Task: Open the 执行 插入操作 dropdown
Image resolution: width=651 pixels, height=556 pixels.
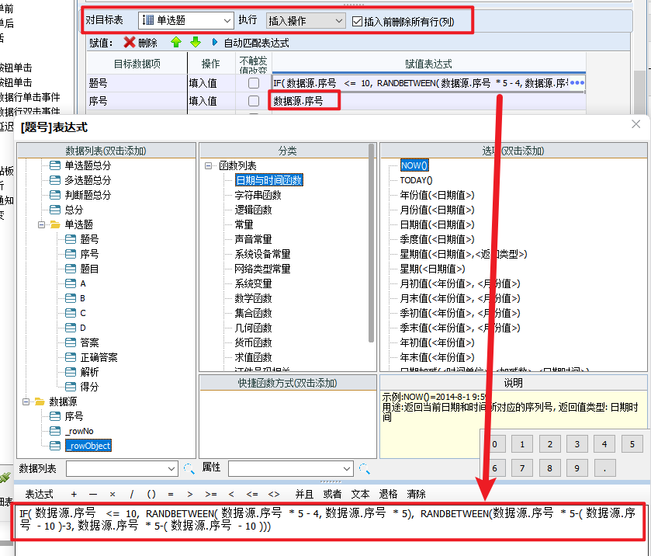Action: (x=306, y=20)
